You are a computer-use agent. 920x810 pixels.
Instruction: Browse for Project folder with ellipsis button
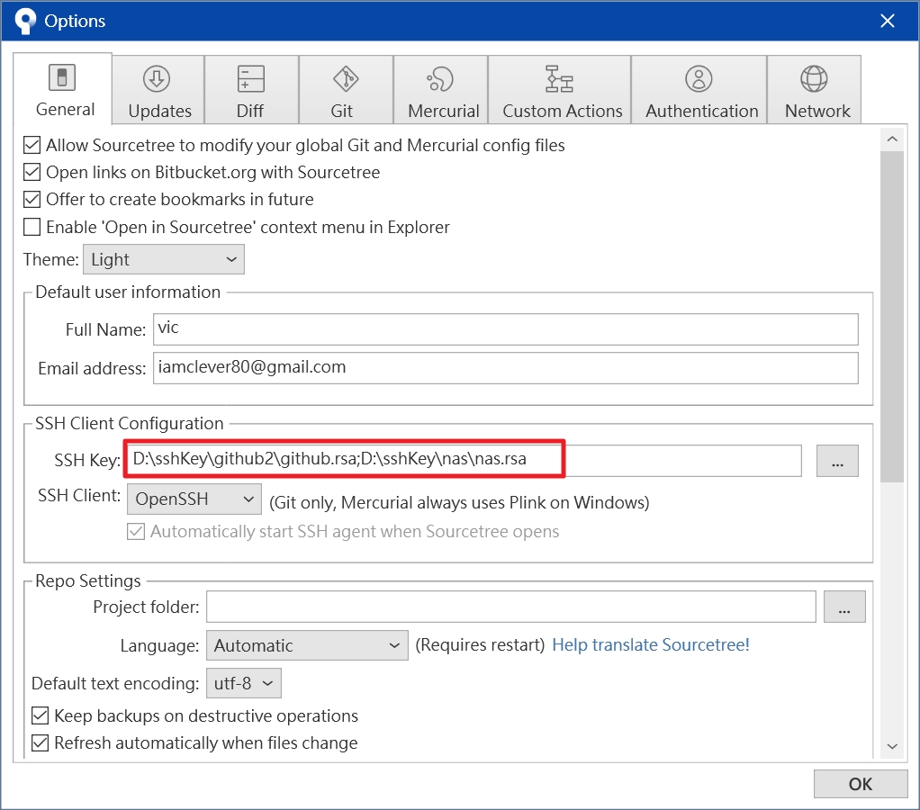(844, 607)
